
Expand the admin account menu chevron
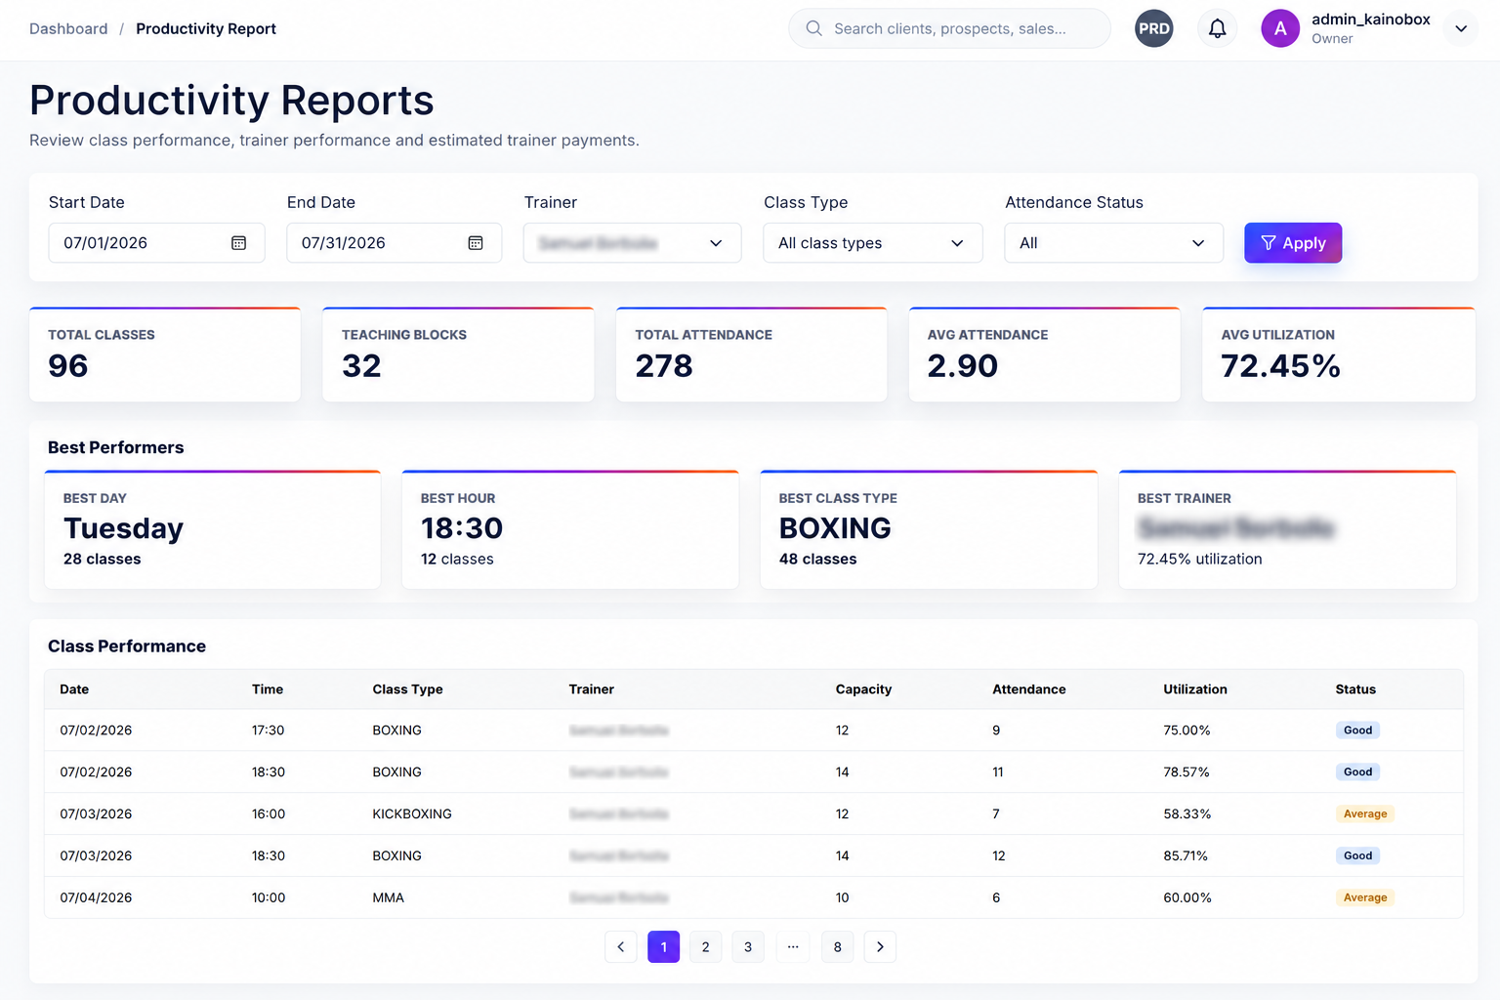[x=1461, y=28]
